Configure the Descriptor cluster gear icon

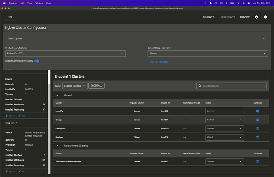click(x=258, y=129)
